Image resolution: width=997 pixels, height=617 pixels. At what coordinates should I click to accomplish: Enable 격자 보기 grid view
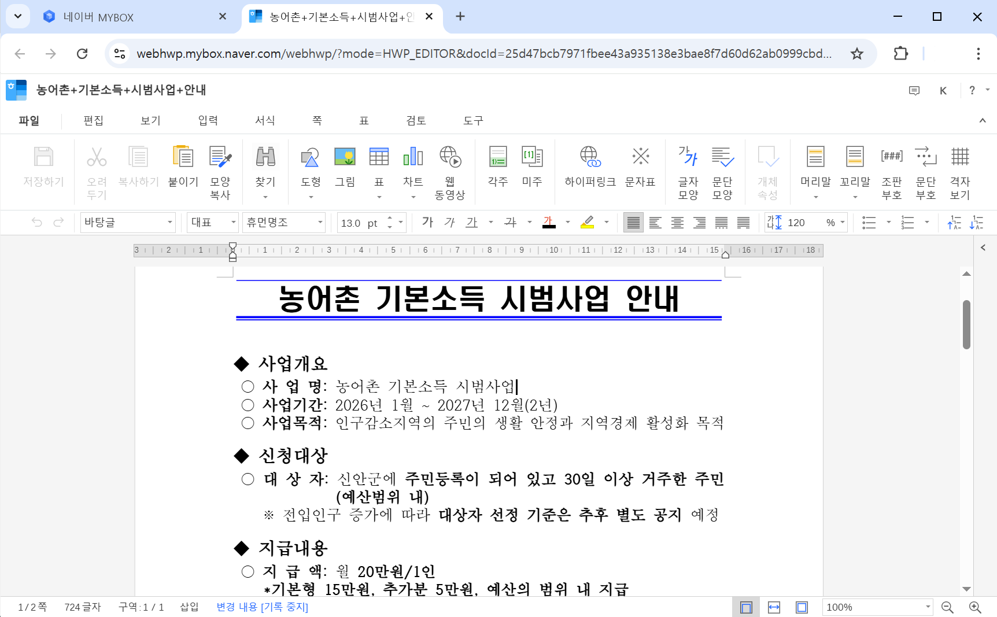click(x=960, y=165)
